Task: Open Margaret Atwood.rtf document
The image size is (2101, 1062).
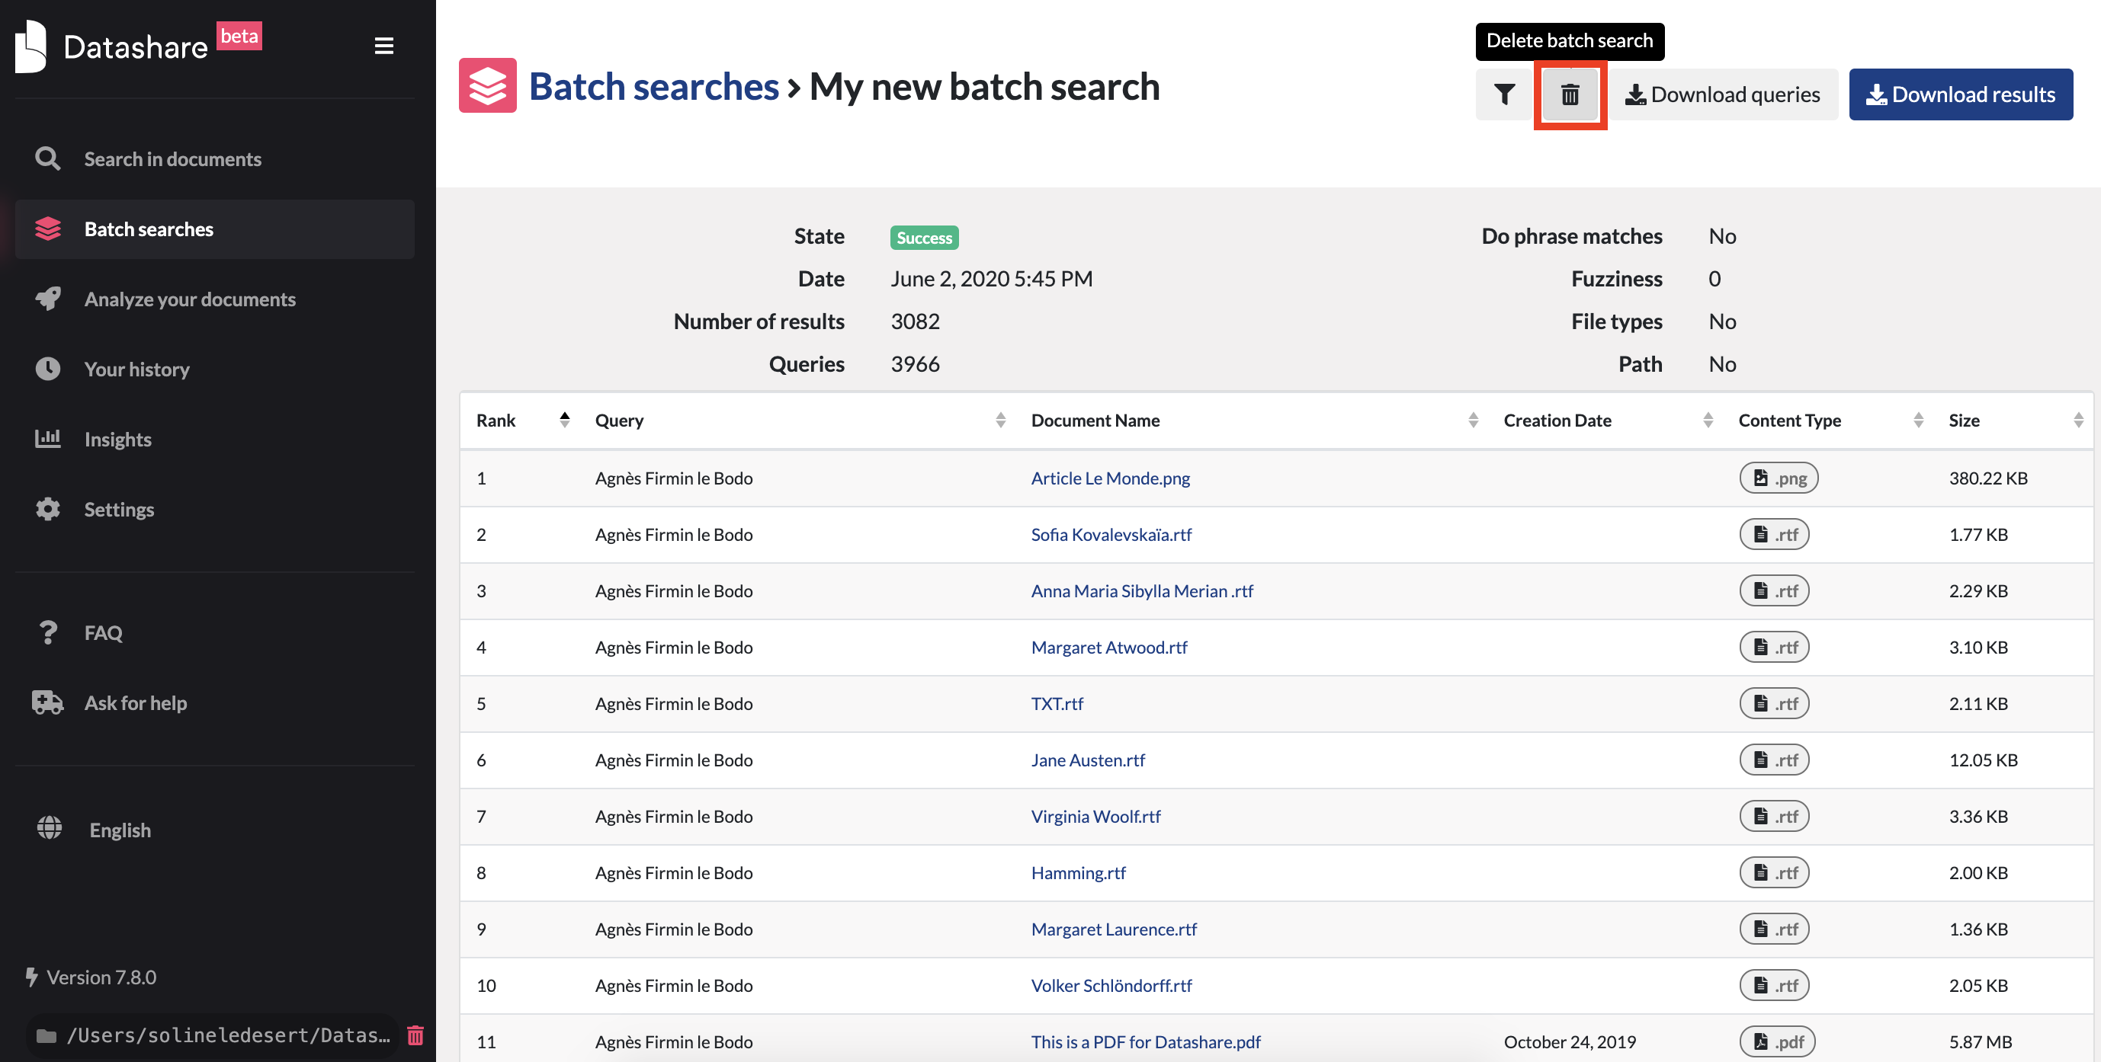Action: coord(1108,646)
